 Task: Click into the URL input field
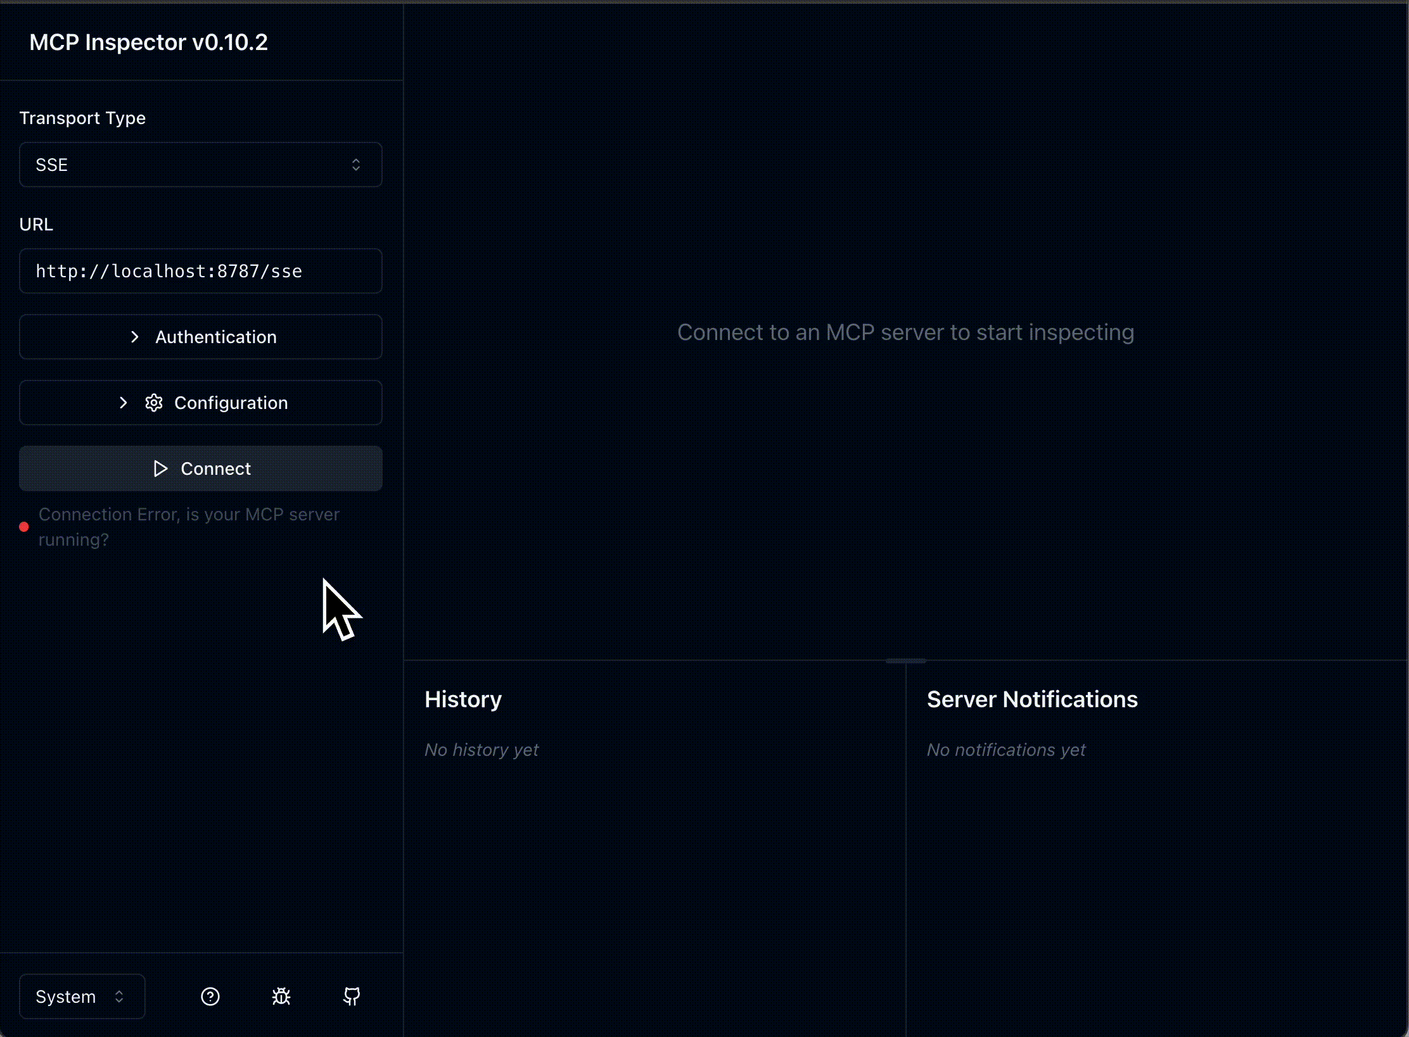tap(201, 271)
